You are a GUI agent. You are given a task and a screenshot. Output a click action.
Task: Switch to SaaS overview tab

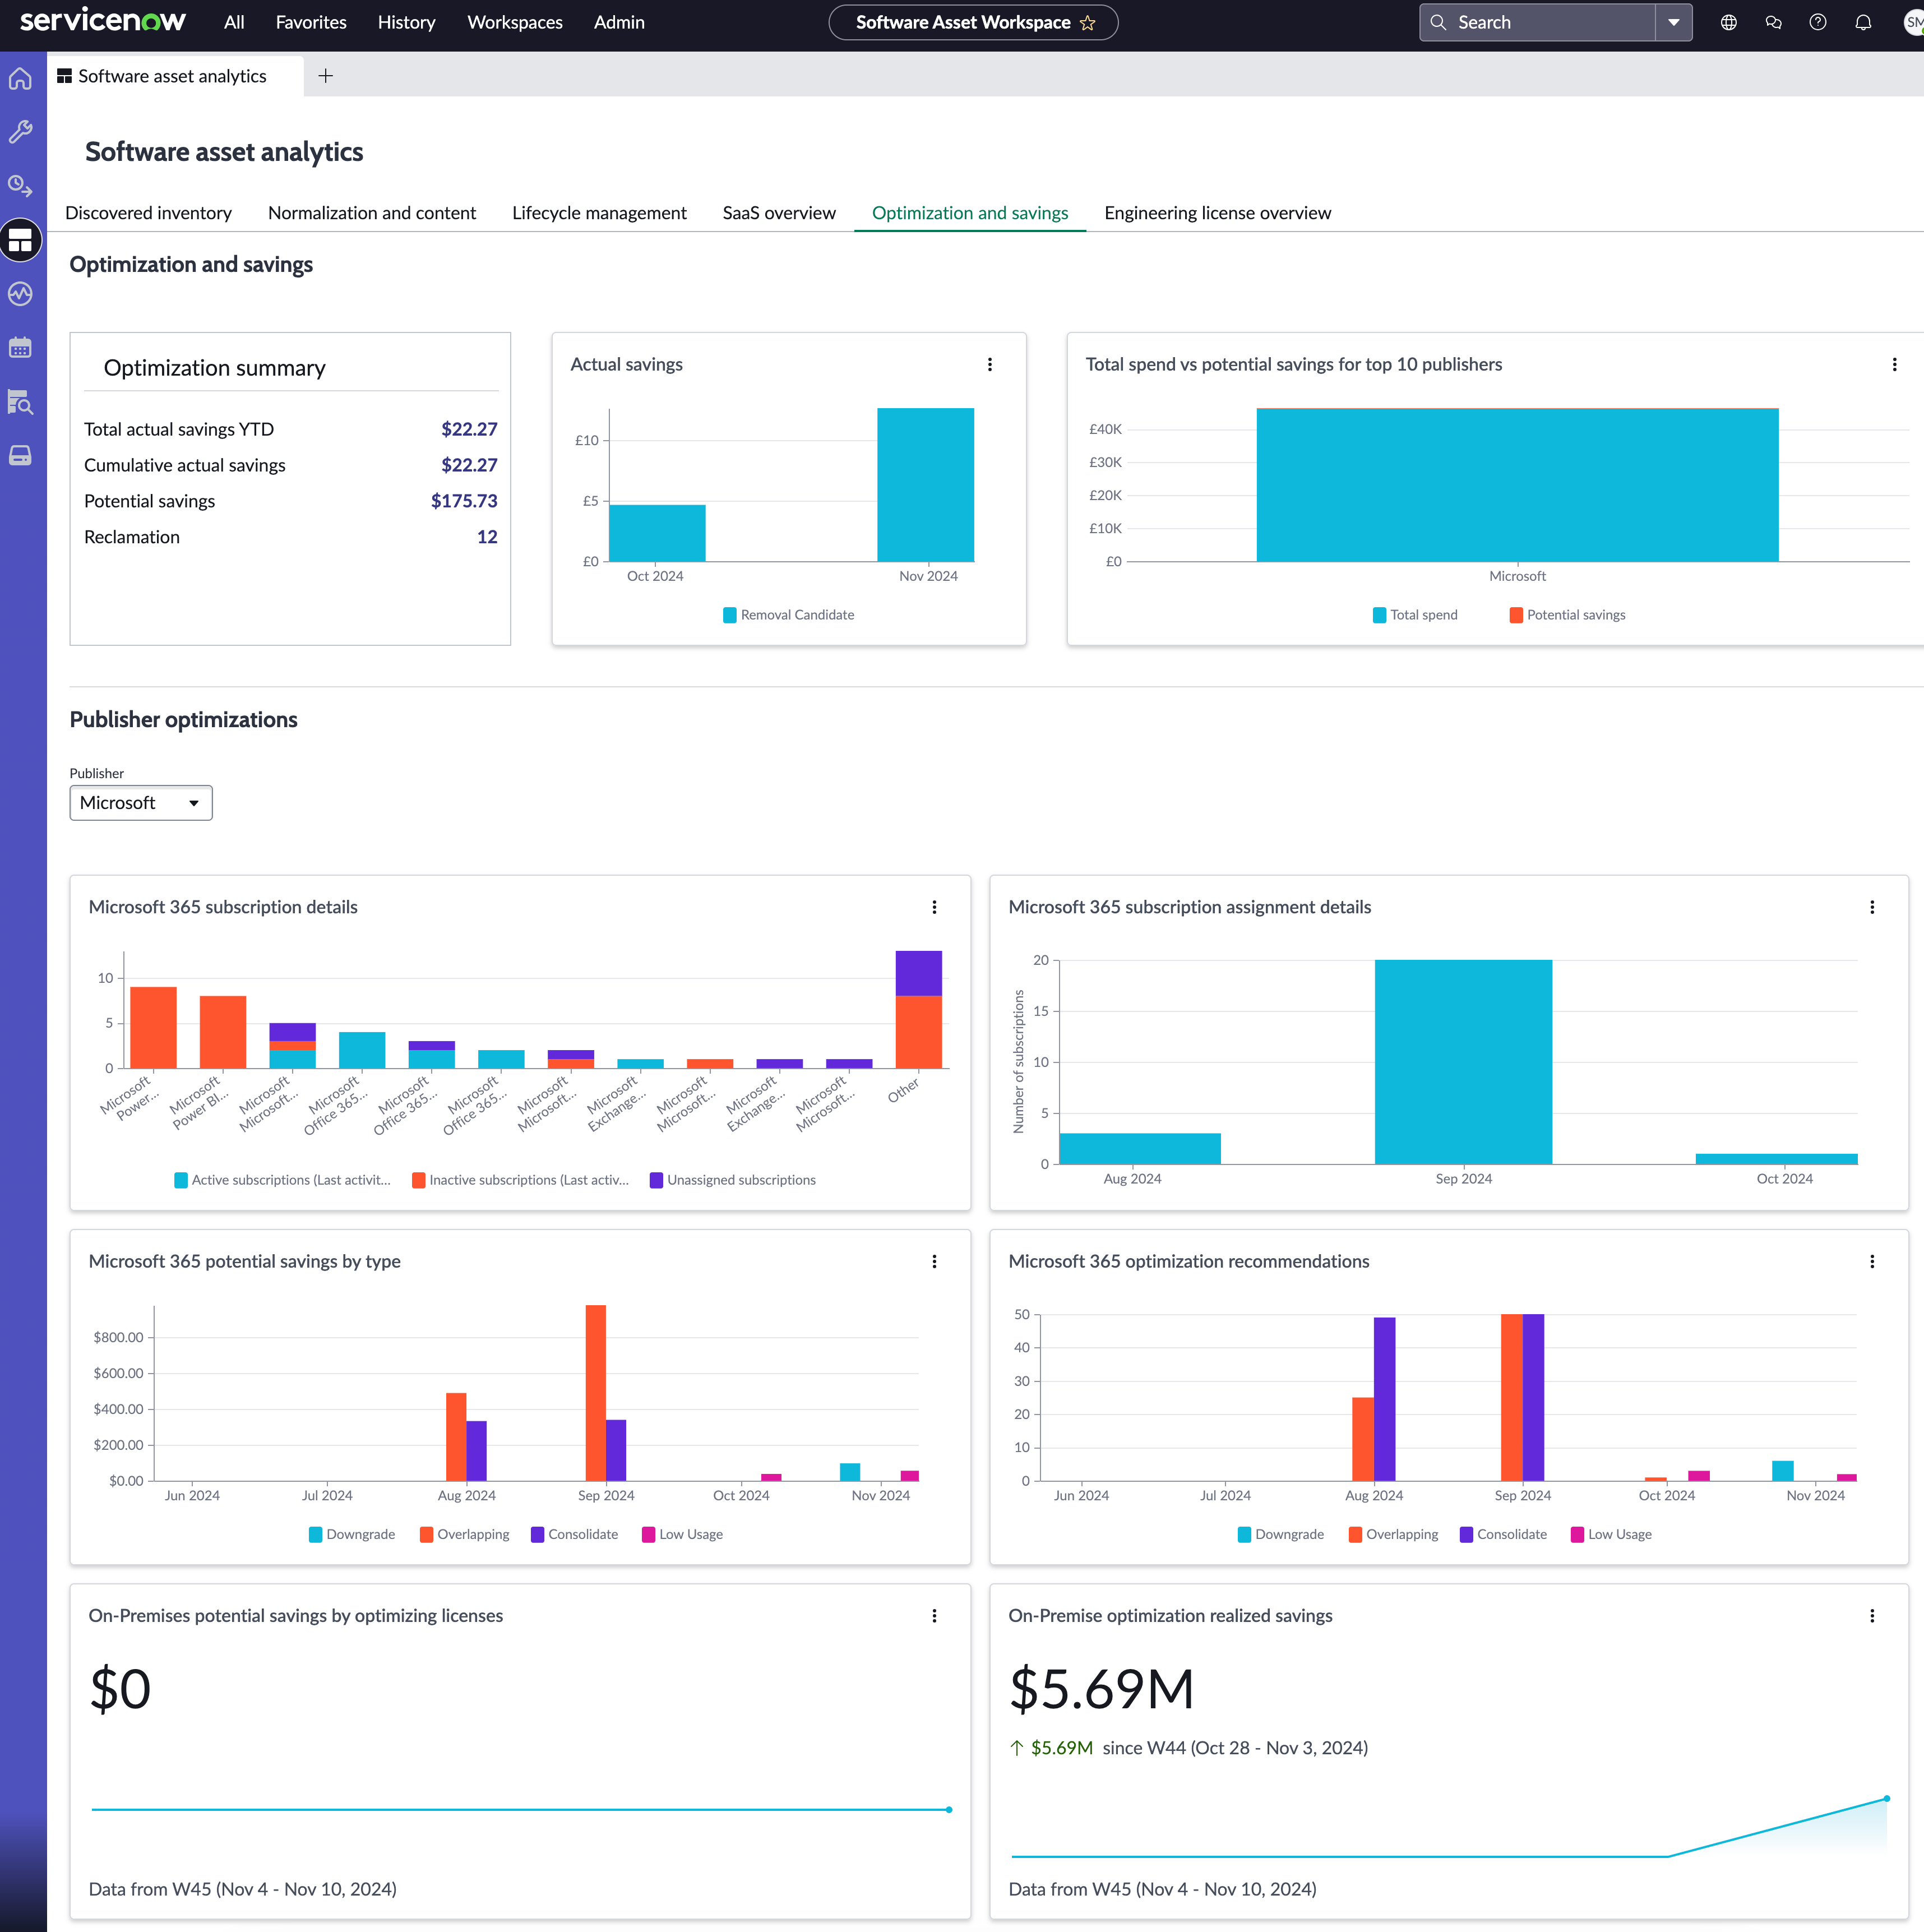pyautogui.click(x=779, y=213)
